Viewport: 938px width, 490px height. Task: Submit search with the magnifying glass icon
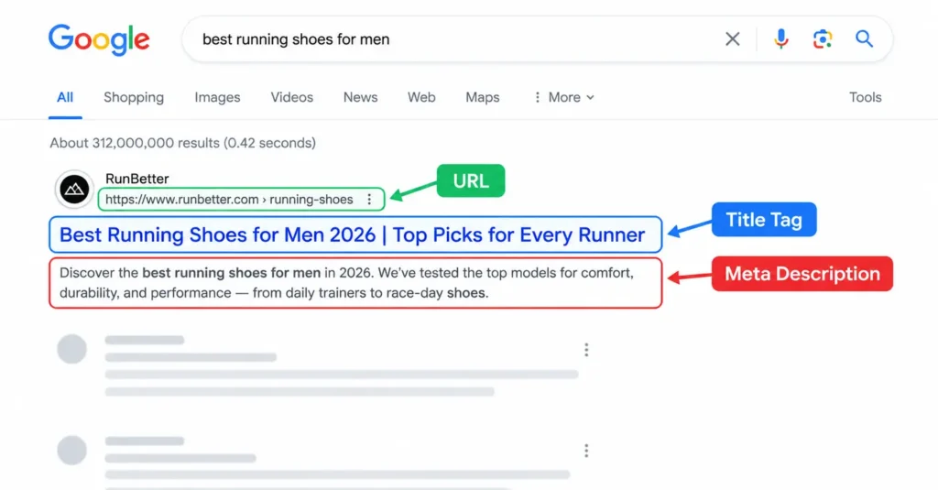tap(864, 39)
